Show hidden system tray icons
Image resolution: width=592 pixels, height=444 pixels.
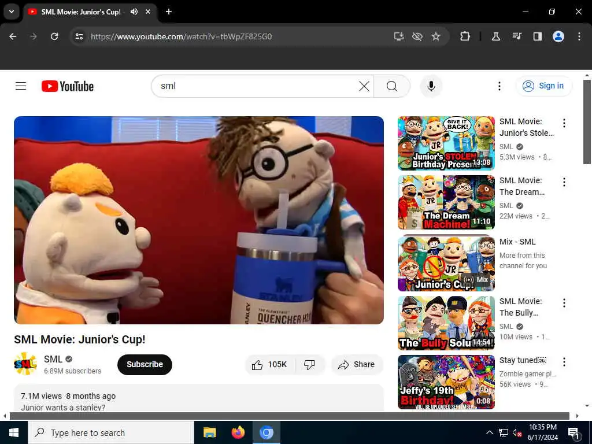point(489,432)
